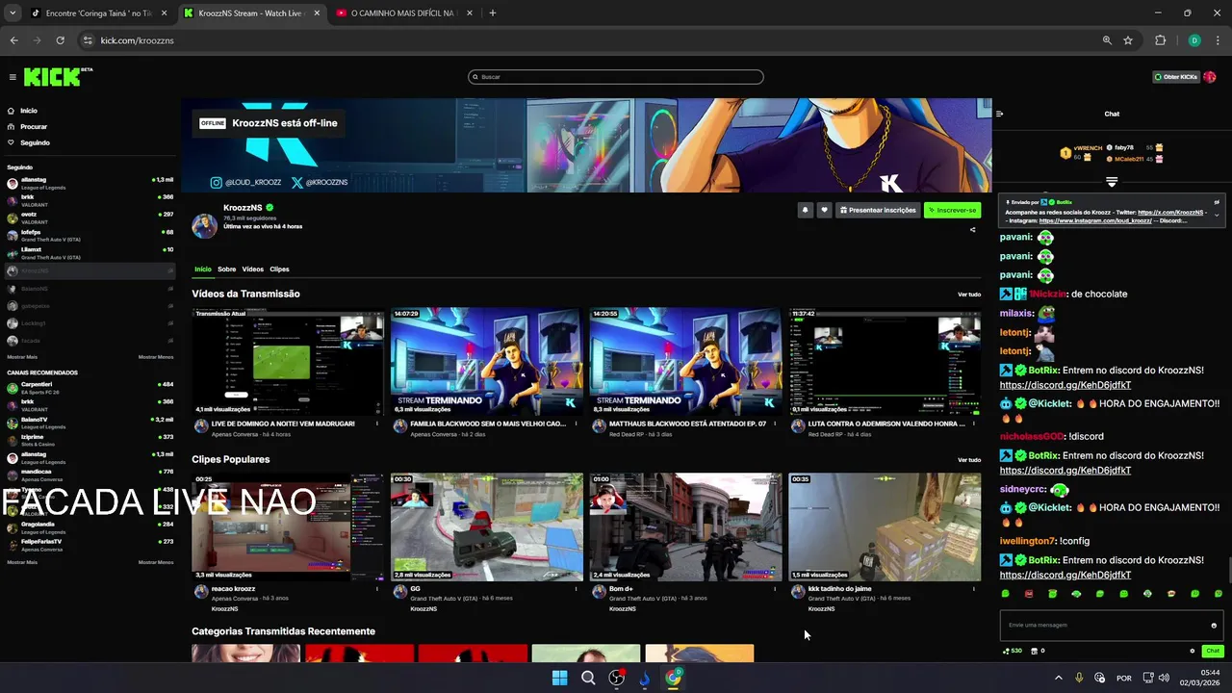The height and width of the screenshot is (693, 1232).
Task: Select the Início channel tab
Action: [x=203, y=269]
